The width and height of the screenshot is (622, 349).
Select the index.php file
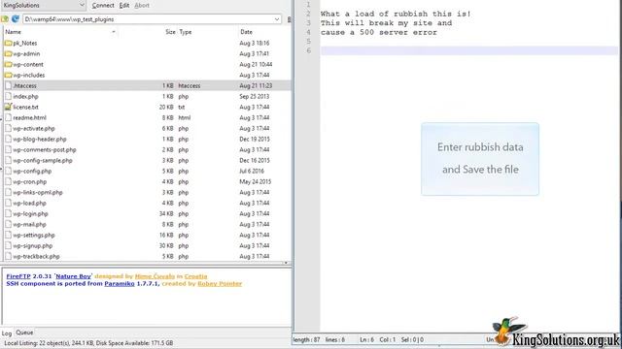[x=25, y=97]
